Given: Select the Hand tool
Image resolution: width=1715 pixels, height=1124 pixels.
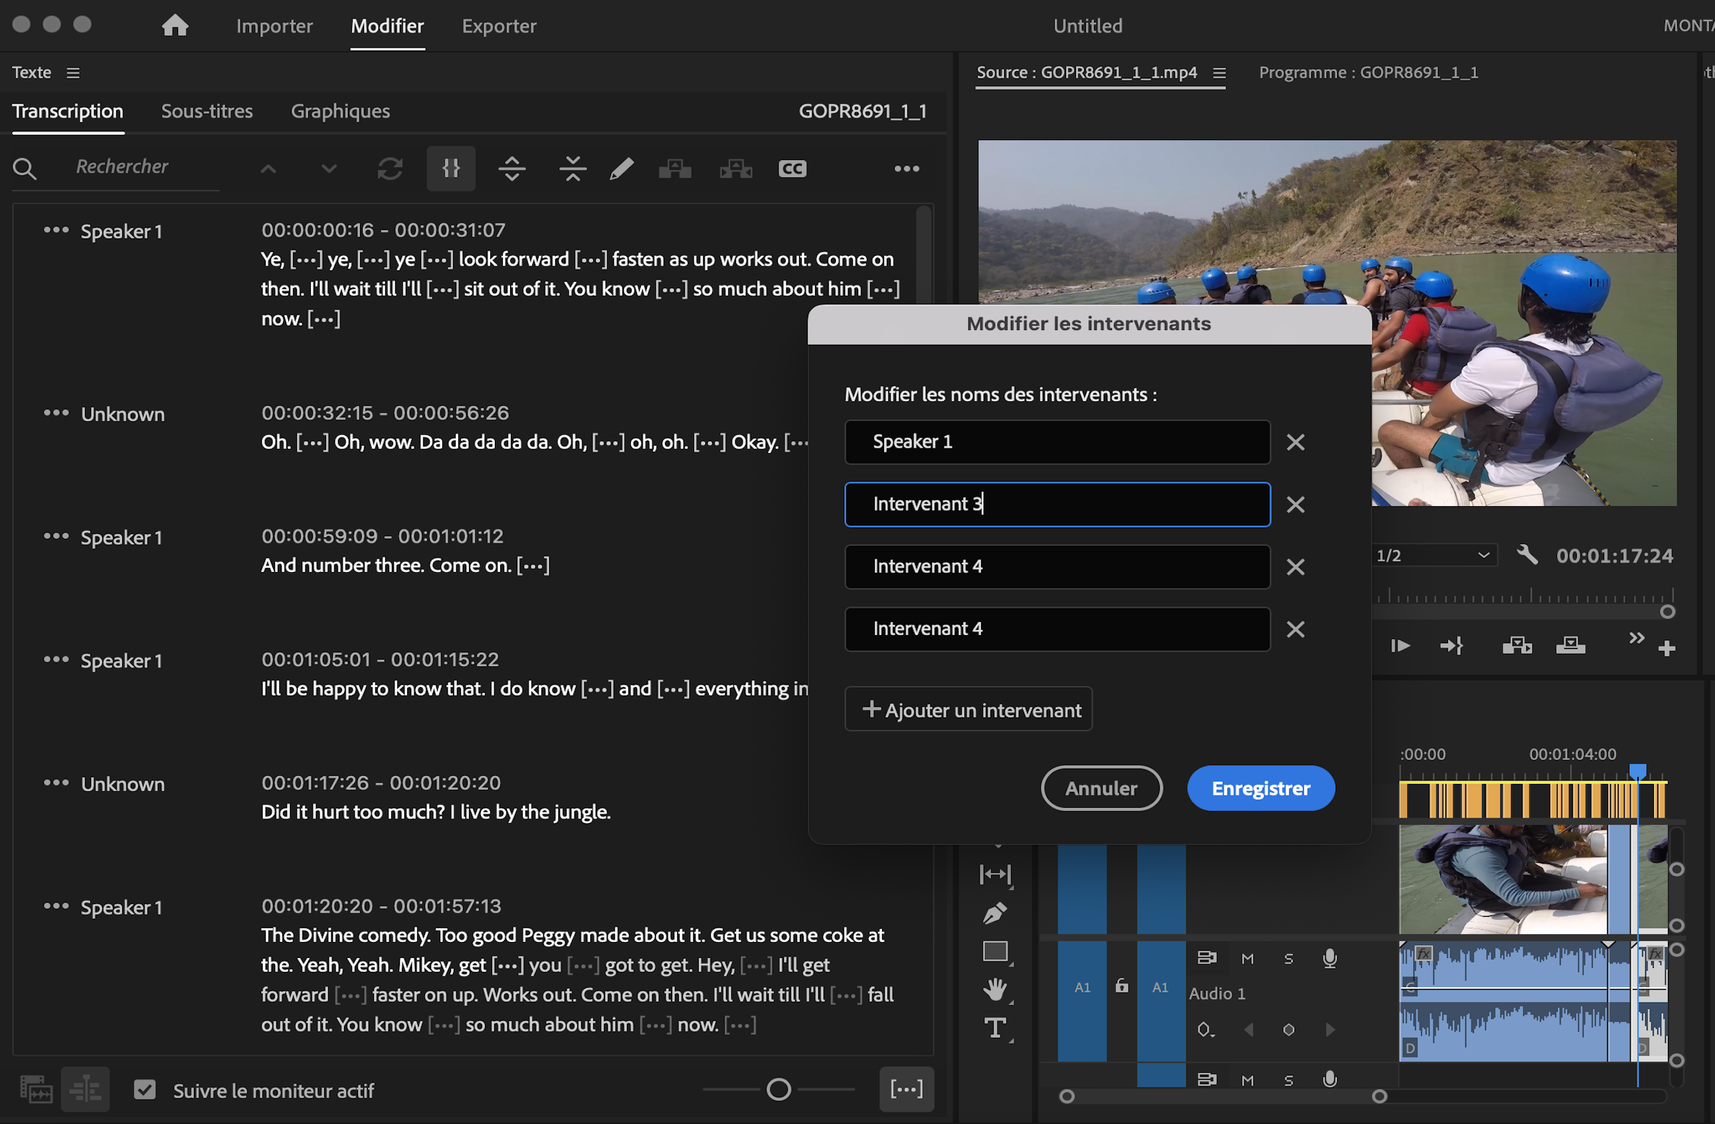Looking at the screenshot, I should [x=996, y=988].
